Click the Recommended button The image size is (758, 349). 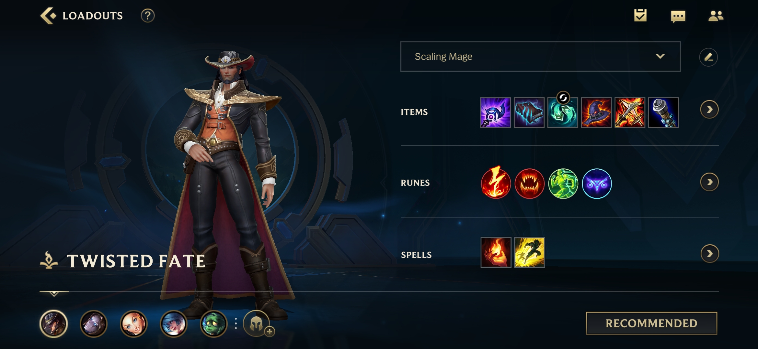coord(651,323)
